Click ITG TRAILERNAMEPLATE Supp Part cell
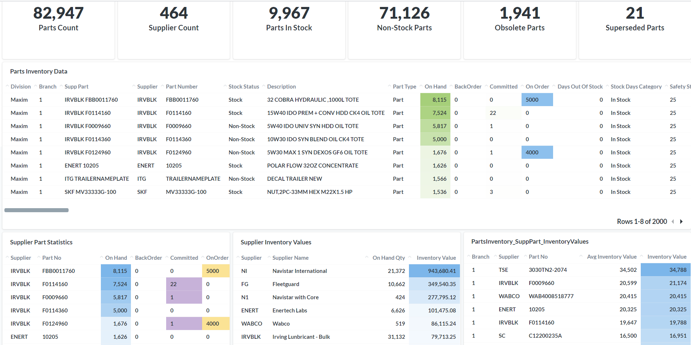 (x=97, y=179)
